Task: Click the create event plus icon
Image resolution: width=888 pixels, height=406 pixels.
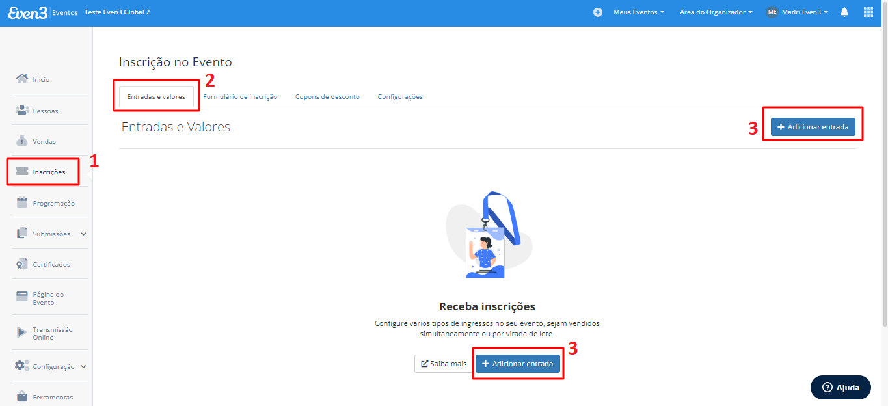Action: pos(597,11)
